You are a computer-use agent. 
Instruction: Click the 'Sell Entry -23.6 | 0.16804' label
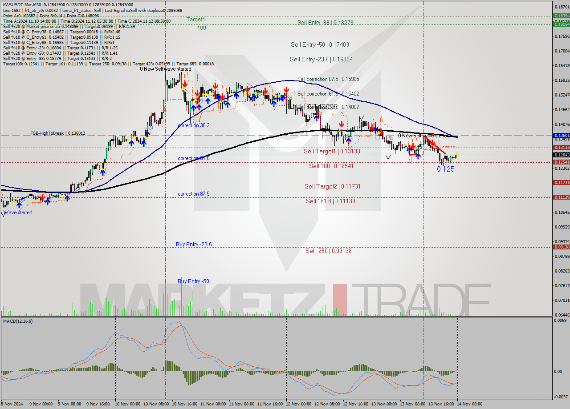(x=322, y=59)
